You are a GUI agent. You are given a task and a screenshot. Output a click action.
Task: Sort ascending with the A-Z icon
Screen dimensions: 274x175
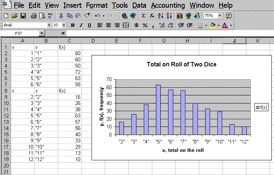tap(160, 16)
